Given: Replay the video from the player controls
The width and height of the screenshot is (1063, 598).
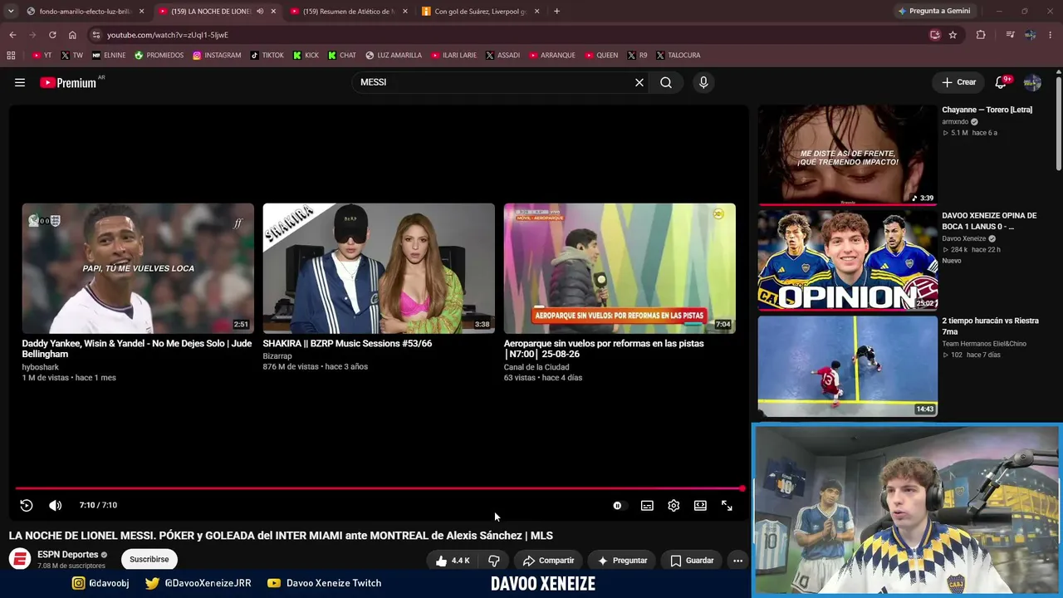Looking at the screenshot, I should point(27,505).
